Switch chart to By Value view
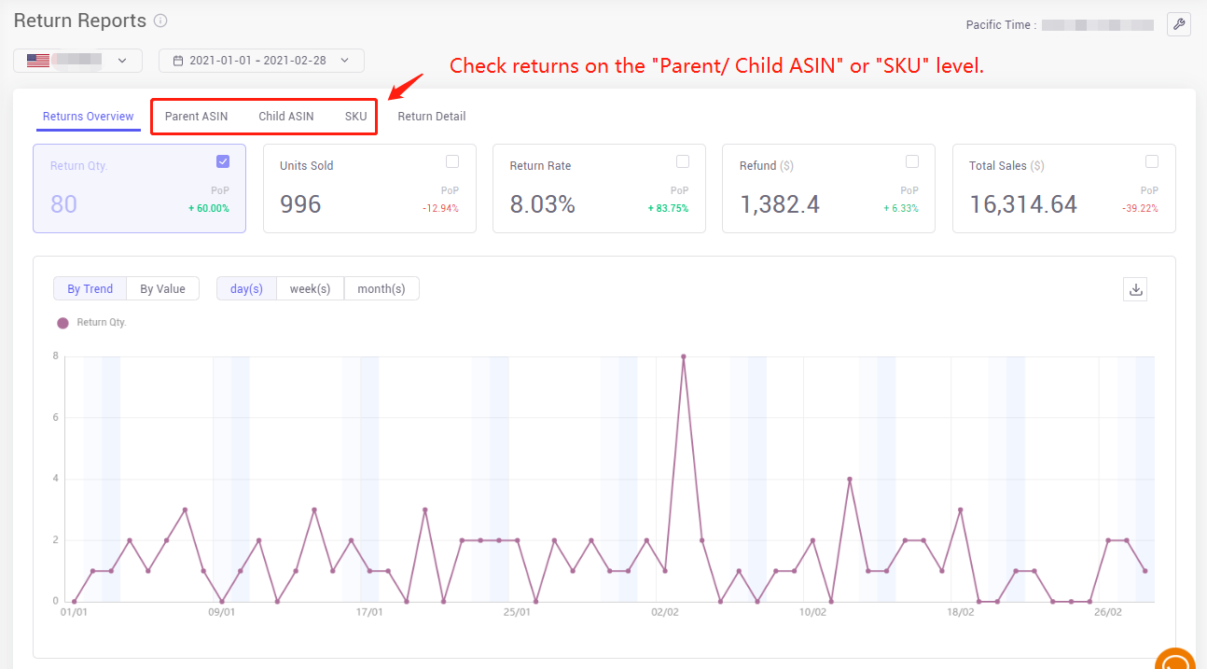The image size is (1207, 669). point(162,288)
